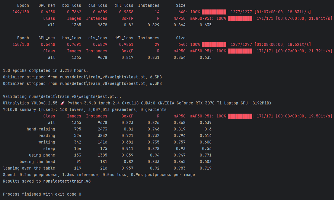Viewport: 334px width, 200px height.
Task: Click the '150 epochs completed in 3.210 hours.' line
Action: tap(45, 71)
